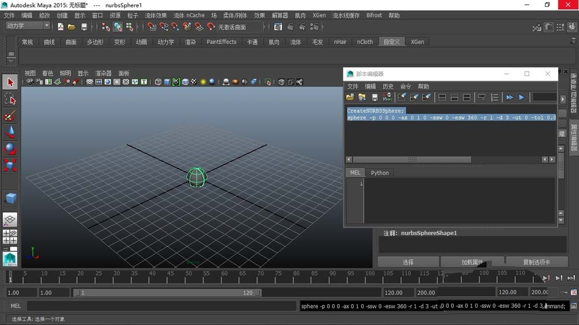Save the script with the floppy disk icon

(375, 97)
